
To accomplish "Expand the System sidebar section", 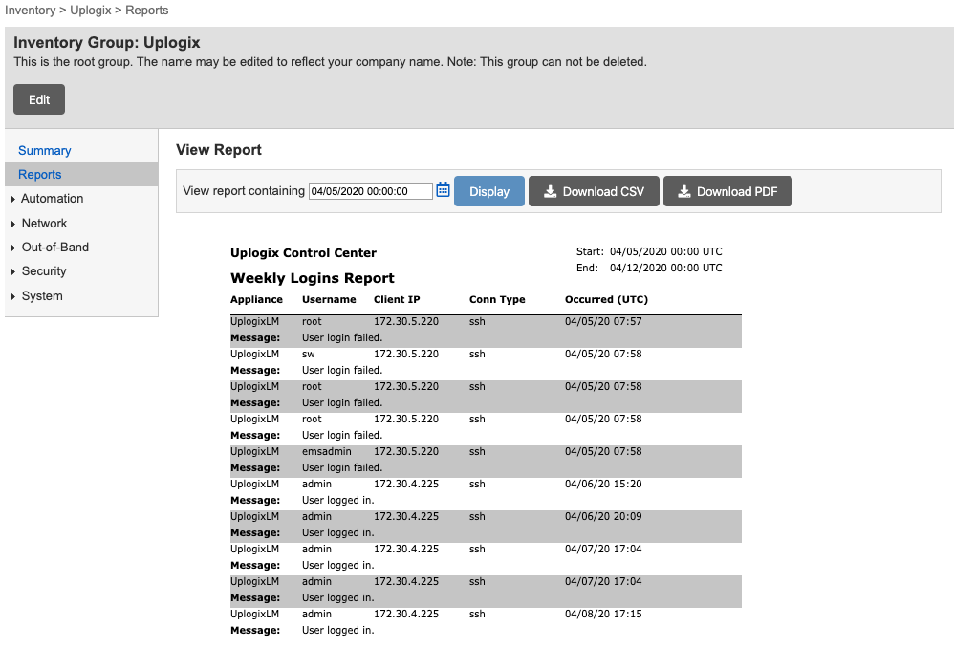I will tap(43, 295).
